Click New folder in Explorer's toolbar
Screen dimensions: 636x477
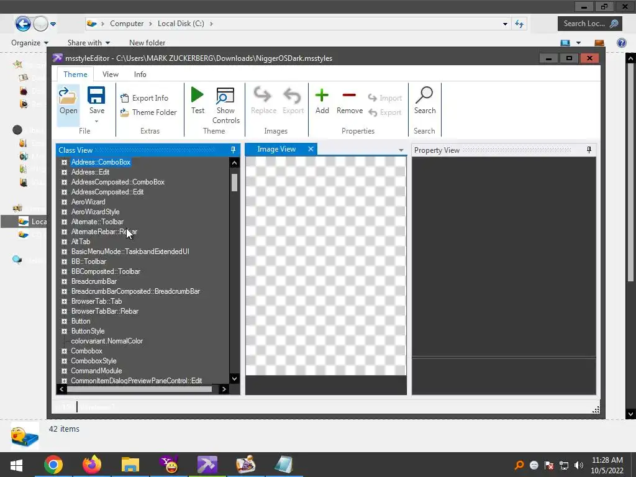point(147,43)
